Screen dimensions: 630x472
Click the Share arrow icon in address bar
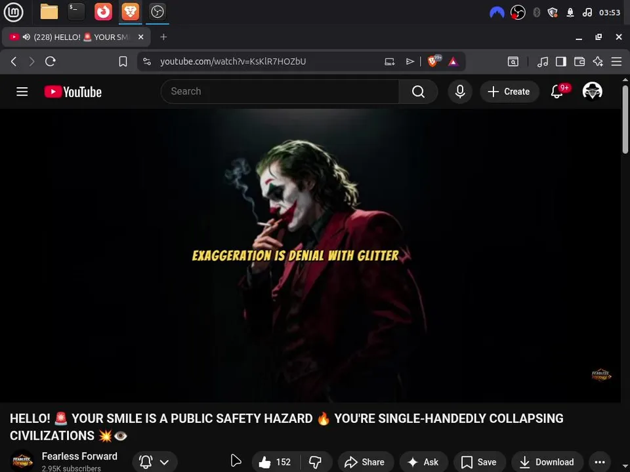(409, 62)
